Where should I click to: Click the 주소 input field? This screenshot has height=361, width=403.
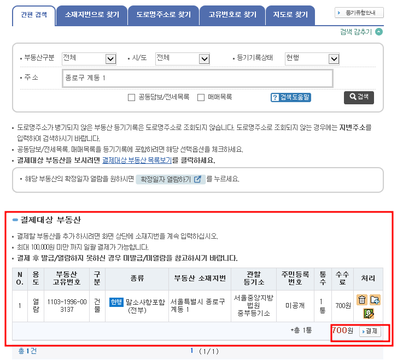(197, 78)
